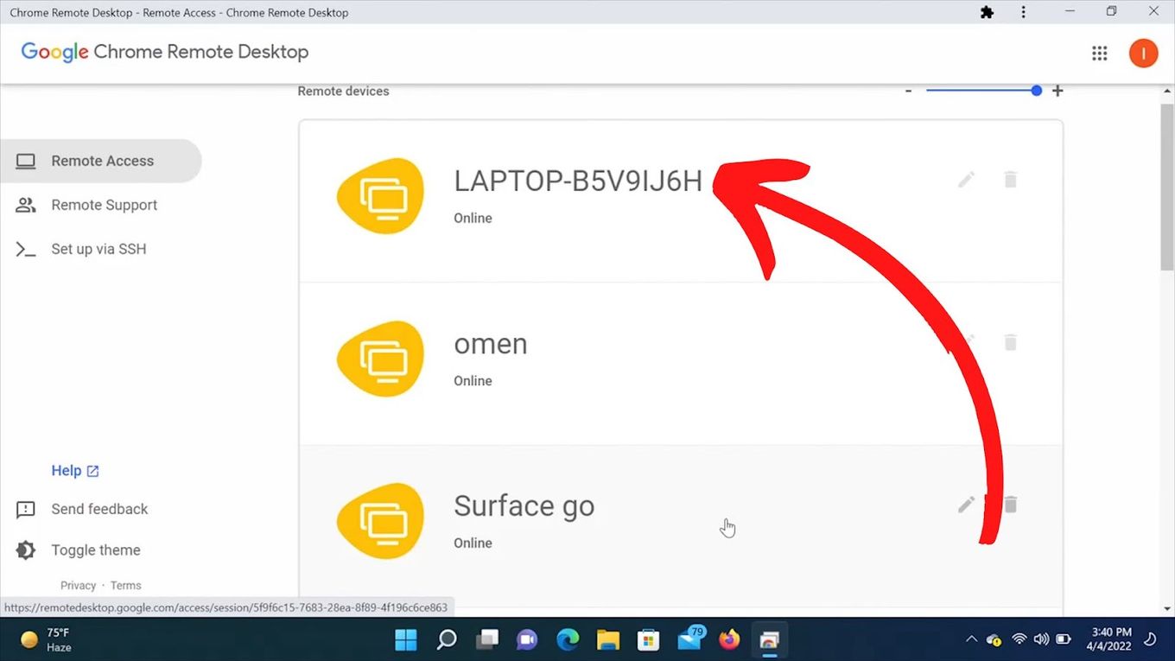The image size is (1175, 661).
Task: Delete the LAPTOP-B5V9IJ6H device trash icon
Action: click(x=1010, y=180)
